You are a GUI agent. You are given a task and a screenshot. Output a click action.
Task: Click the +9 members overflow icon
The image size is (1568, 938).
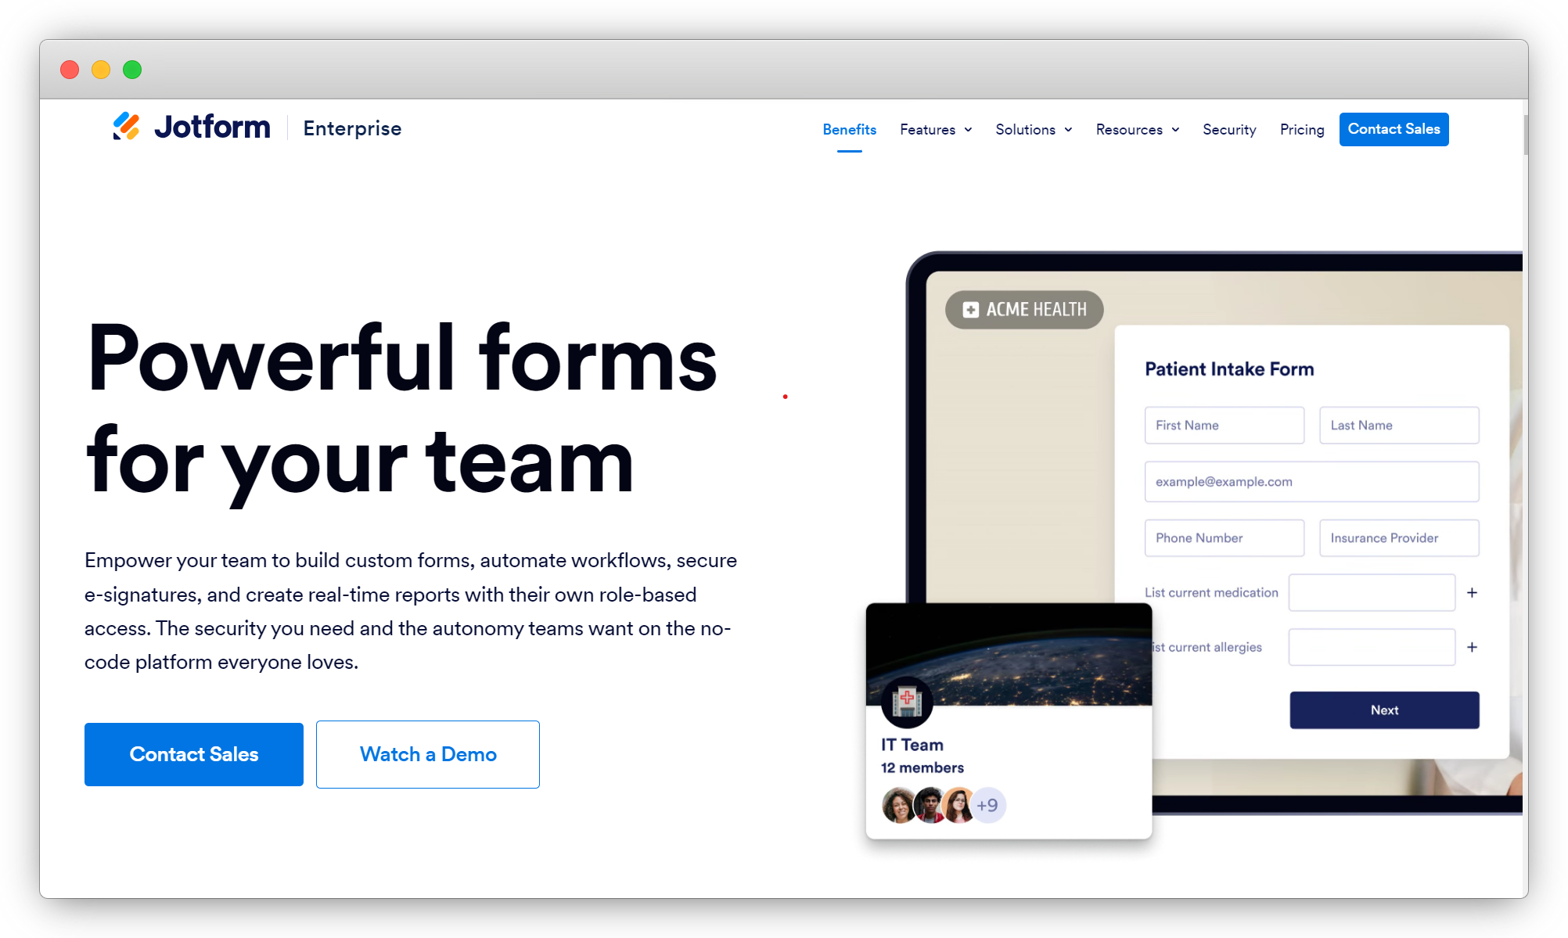[987, 804]
